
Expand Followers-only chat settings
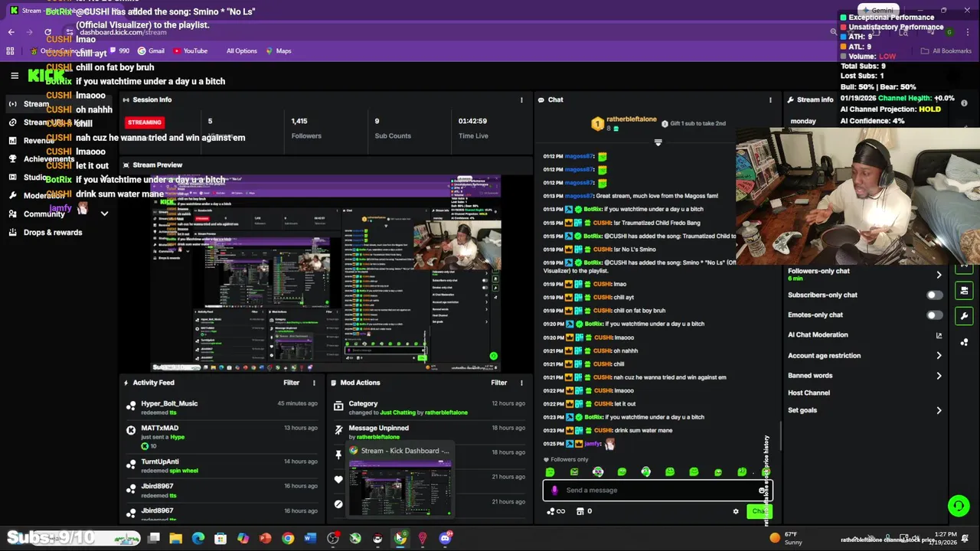tap(939, 275)
